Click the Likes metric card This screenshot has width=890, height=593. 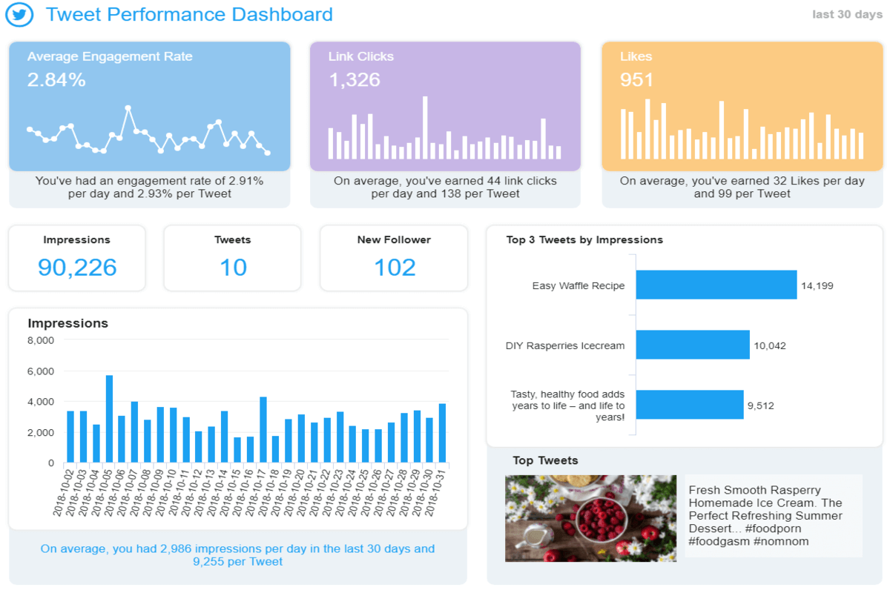(x=742, y=104)
